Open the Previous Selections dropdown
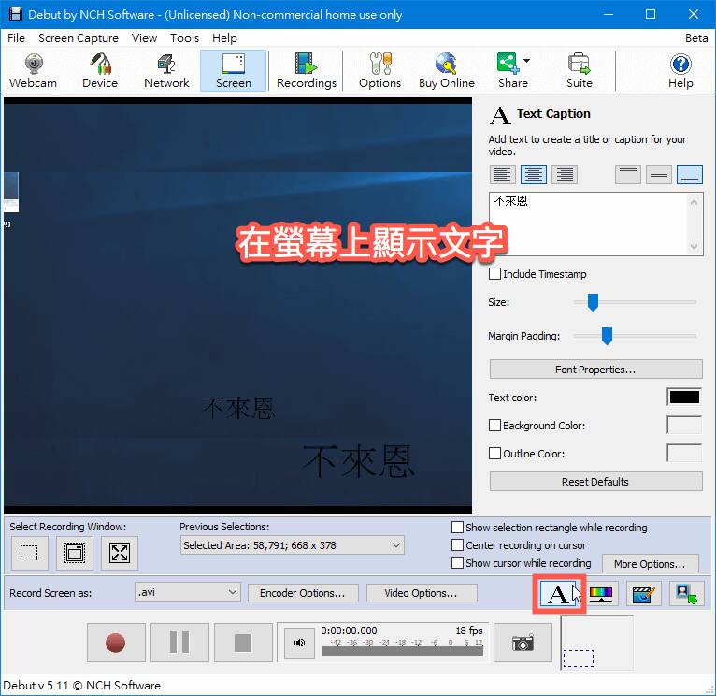Image resolution: width=716 pixels, height=696 pixels. point(293,545)
